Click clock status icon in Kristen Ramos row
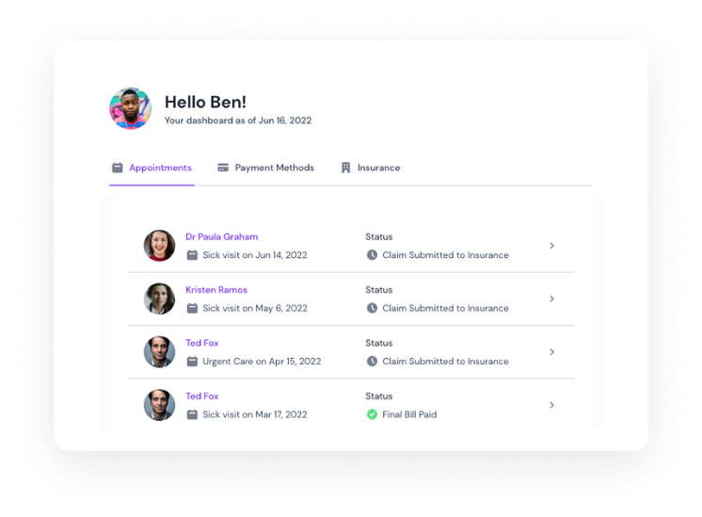Image resolution: width=702 pixels, height=517 pixels. point(372,308)
